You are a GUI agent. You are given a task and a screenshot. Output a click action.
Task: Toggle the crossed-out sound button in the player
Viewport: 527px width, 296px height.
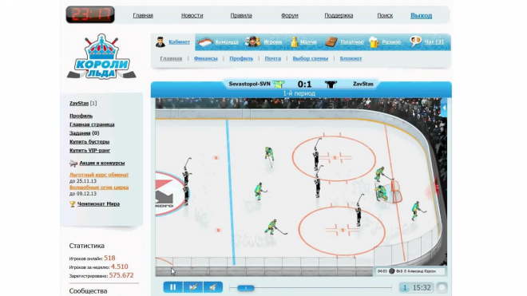212,287
